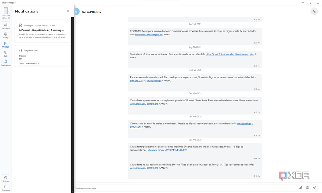The image size is (322, 193).
Task: Open the emoji picker
Action: (308, 188)
